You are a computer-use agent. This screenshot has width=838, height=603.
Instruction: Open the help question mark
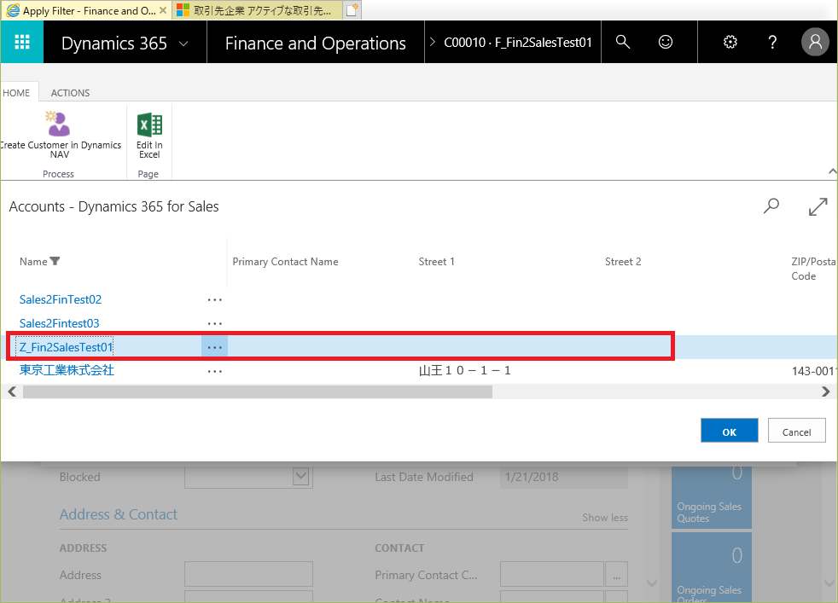(772, 42)
